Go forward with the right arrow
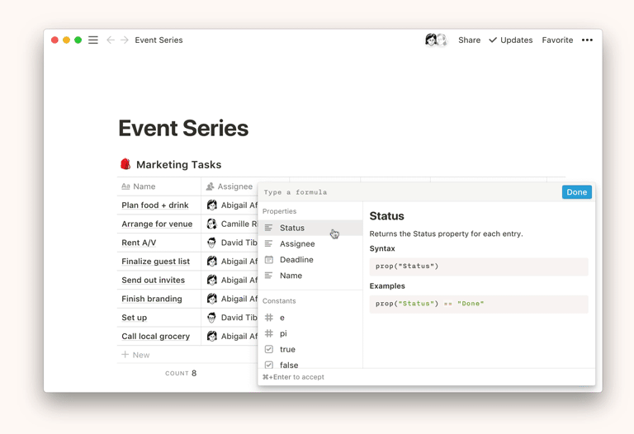634x434 pixels. coord(125,40)
